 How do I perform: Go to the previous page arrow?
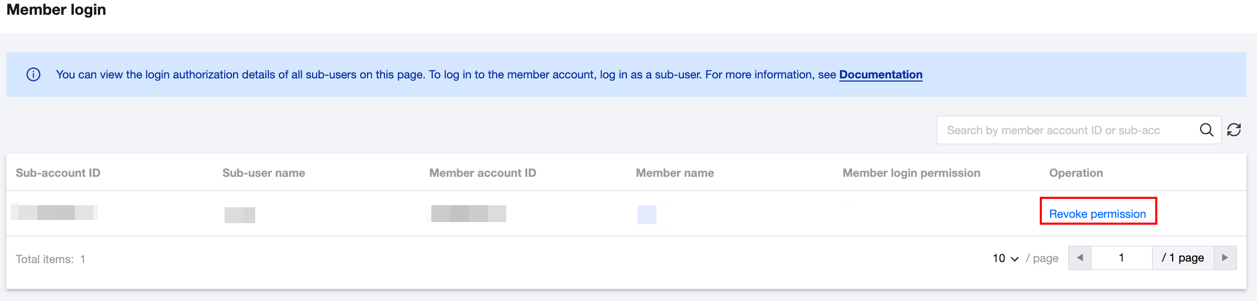[1080, 258]
